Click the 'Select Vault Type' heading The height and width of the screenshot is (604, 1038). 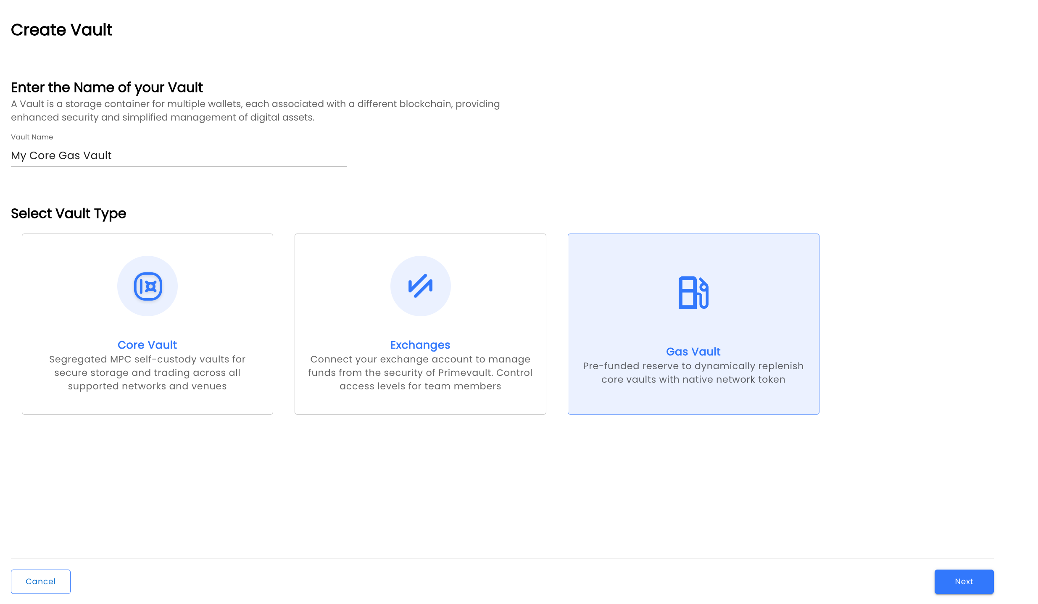(x=68, y=213)
